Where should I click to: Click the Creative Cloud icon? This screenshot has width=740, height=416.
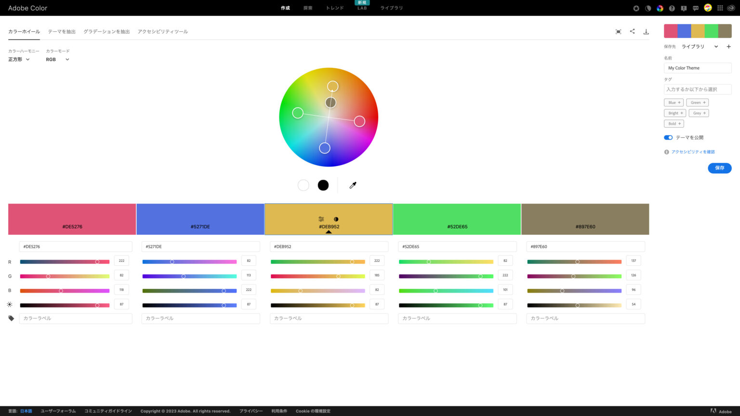tap(731, 8)
